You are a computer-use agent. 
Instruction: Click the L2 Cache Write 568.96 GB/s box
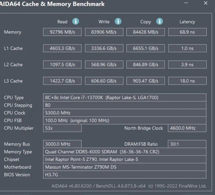tap(104, 65)
